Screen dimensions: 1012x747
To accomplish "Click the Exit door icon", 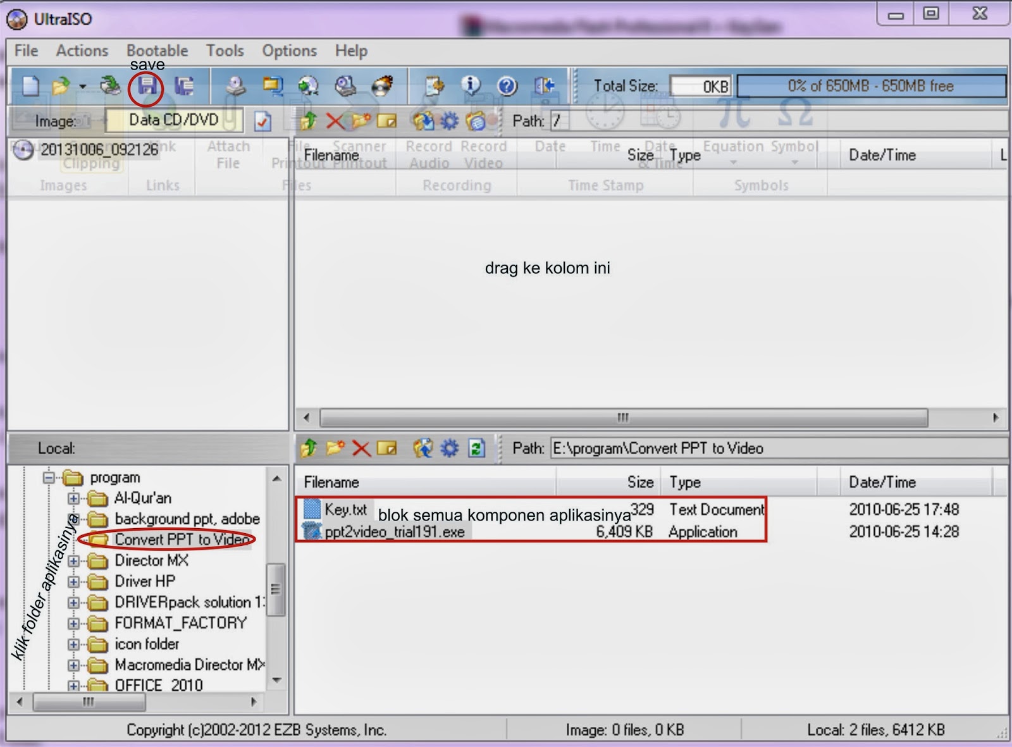I will click(x=544, y=85).
